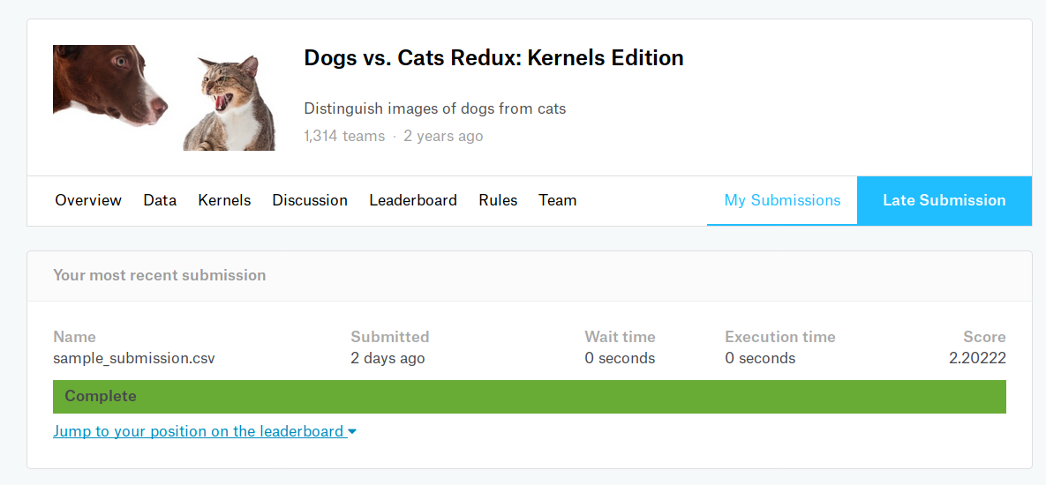Switch to the Overview tab
The width and height of the screenshot is (1046, 485).
[x=88, y=200]
